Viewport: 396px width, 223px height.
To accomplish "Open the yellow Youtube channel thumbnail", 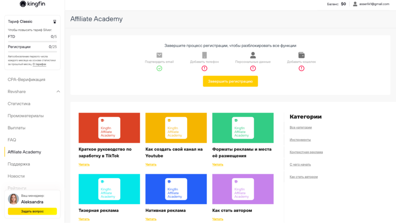I will click(176, 128).
